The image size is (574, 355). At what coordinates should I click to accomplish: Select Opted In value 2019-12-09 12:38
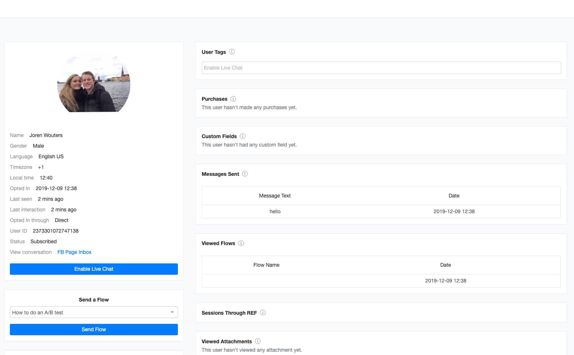tap(56, 188)
